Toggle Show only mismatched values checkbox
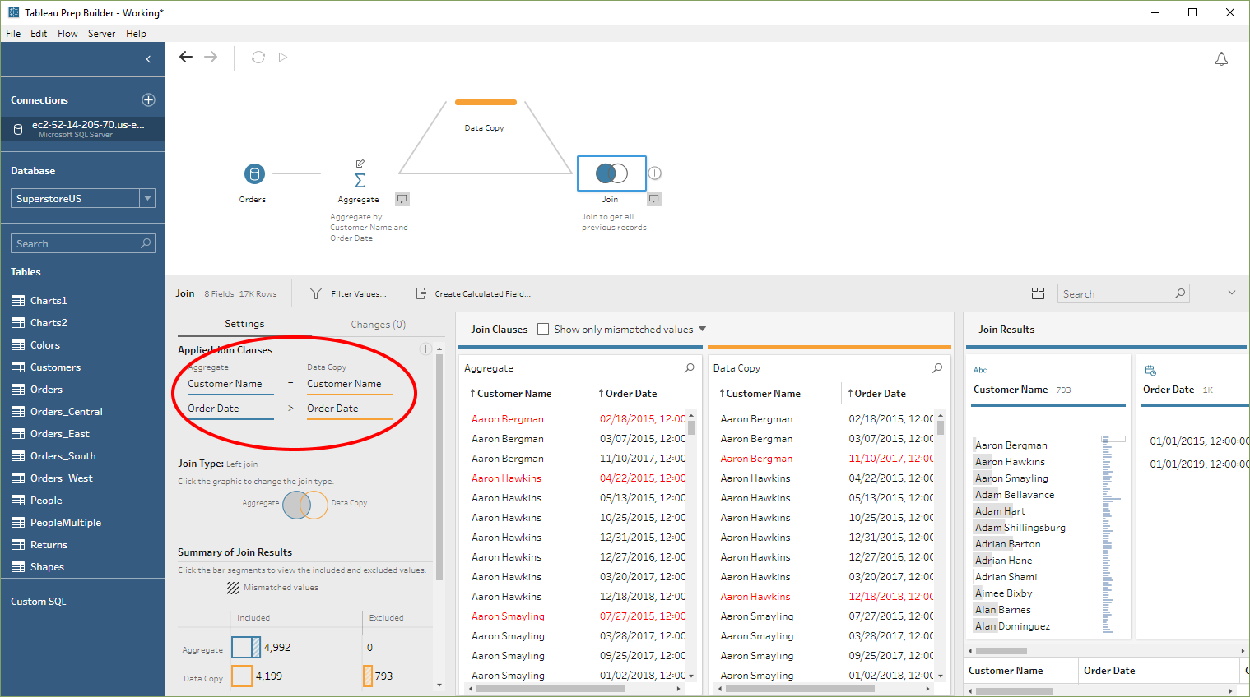 [x=543, y=329]
